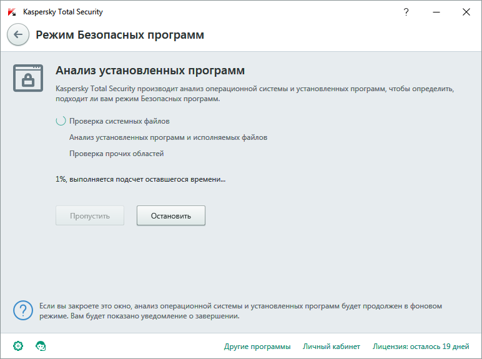Viewport: 482px width, 359px height.
Task: Open settings via the gear icon
Action: tap(18, 346)
